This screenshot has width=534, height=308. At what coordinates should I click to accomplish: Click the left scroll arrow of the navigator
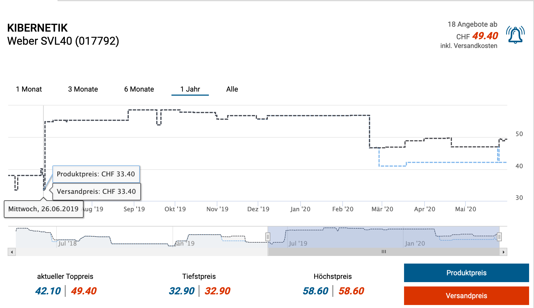click(x=12, y=252)
